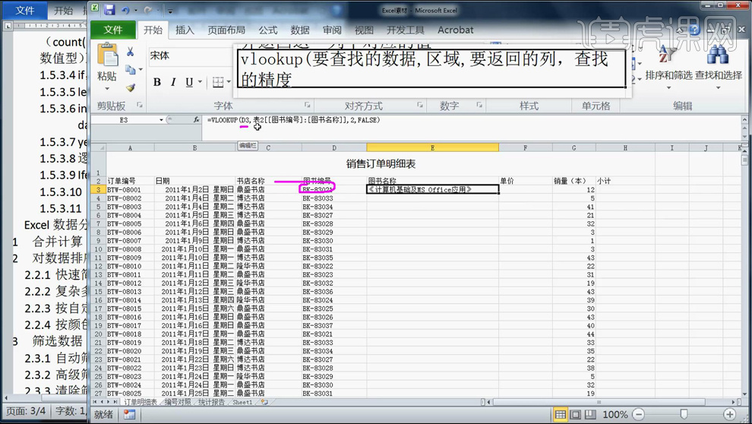Open the green 文件 tab in Excel

click(113, 30)
